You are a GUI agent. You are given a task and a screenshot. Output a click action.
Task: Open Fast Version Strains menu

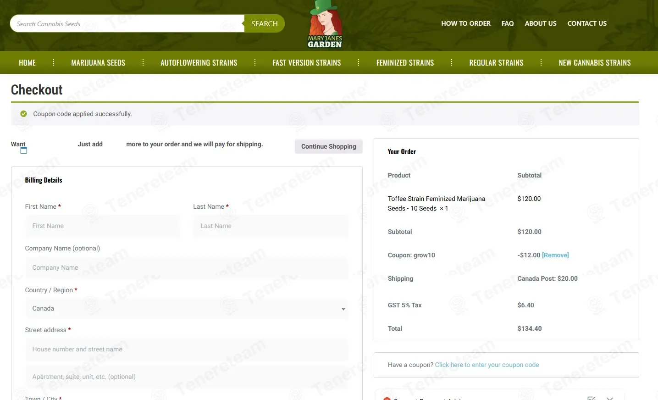[x=307, y=62]
